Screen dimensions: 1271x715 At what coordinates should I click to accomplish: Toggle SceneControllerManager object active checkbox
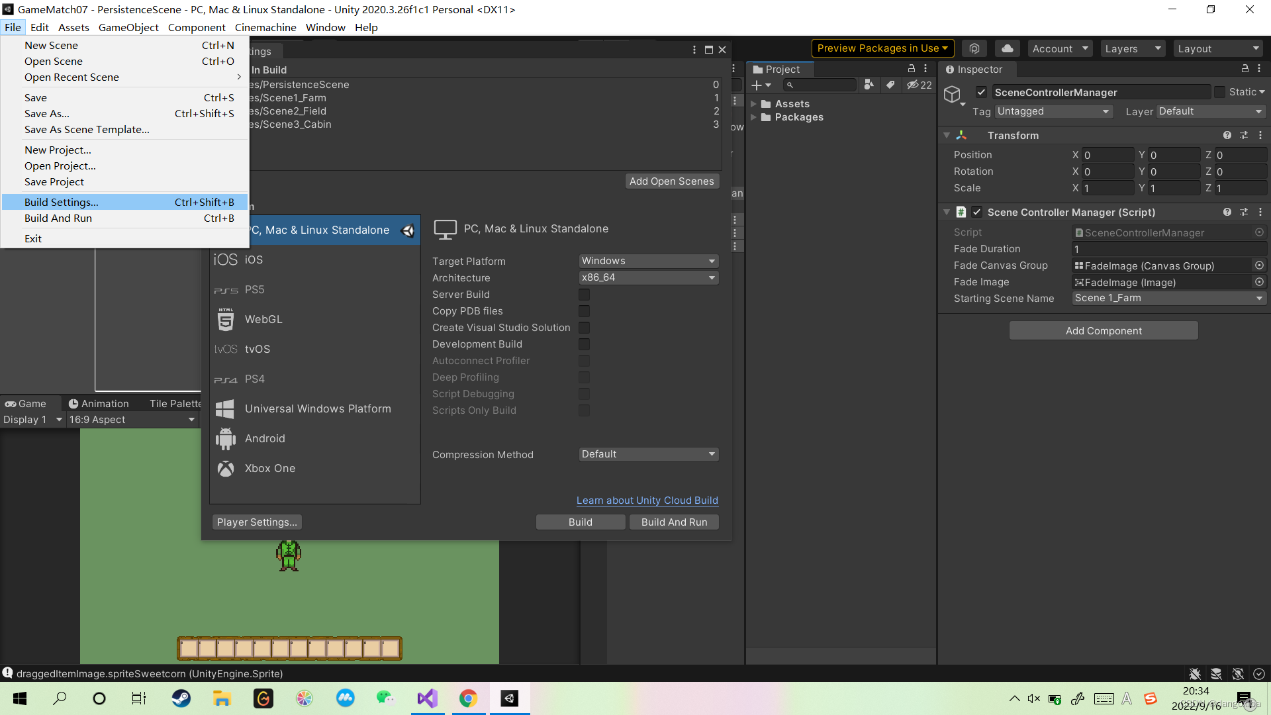tap(981, 92)
